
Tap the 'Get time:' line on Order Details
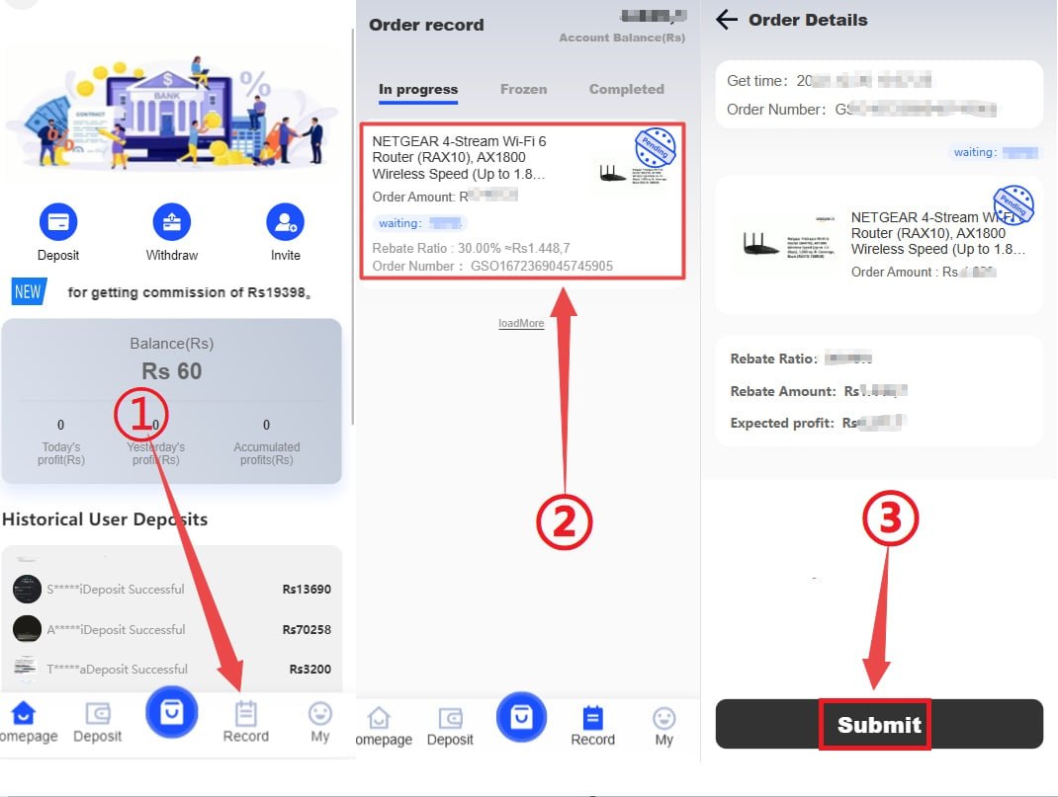click(830, 81)
